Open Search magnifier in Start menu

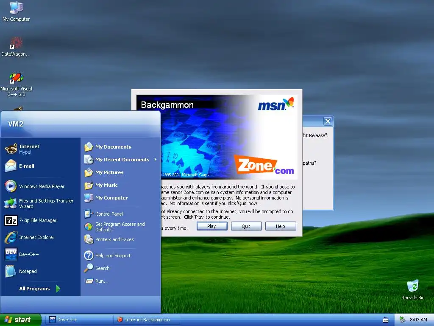(x=89, y=268)
